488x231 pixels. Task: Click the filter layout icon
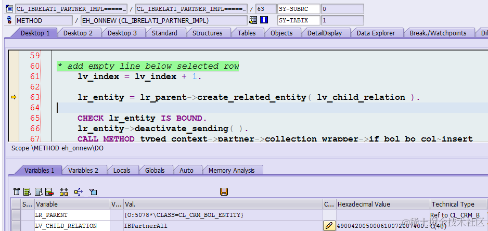click(93, 192)
